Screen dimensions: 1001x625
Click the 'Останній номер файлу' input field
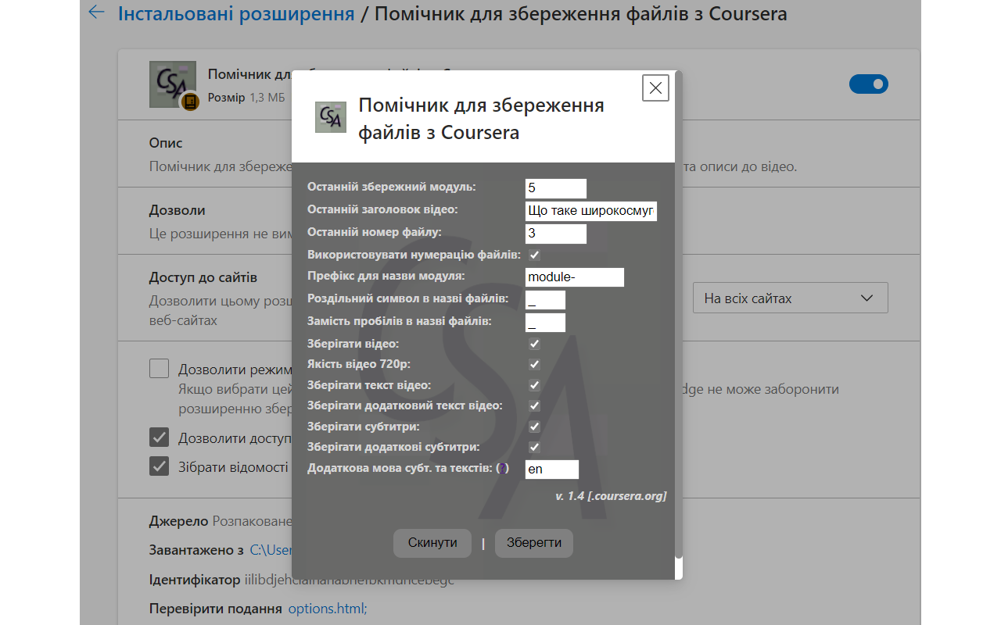coord(556,234)
